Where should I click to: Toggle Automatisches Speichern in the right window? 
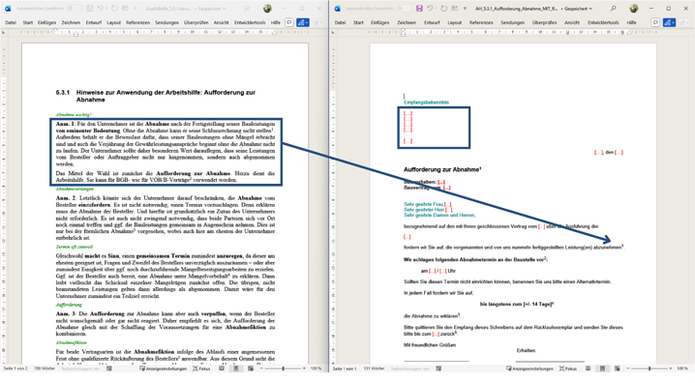tap(404, 9)
